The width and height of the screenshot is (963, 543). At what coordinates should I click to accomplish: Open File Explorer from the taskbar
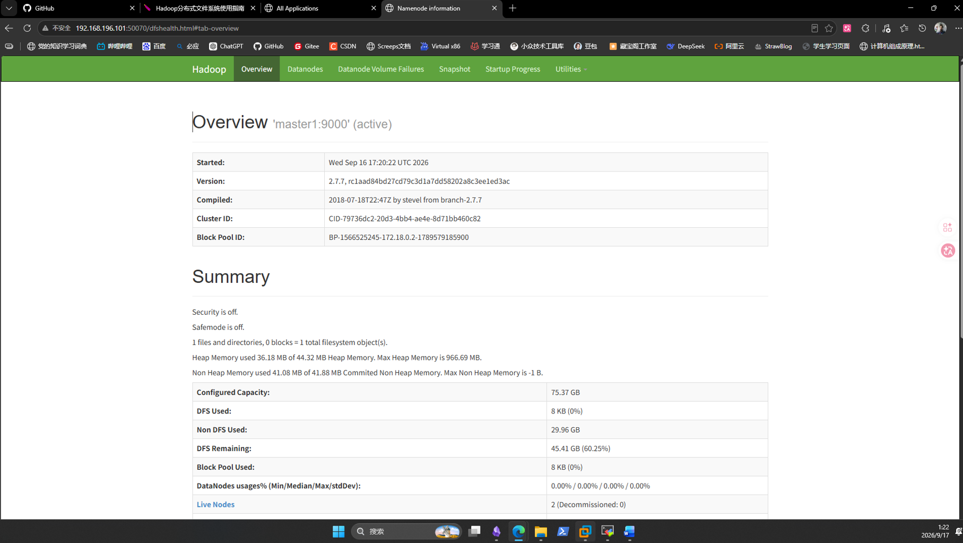click(x=541, y=531)
